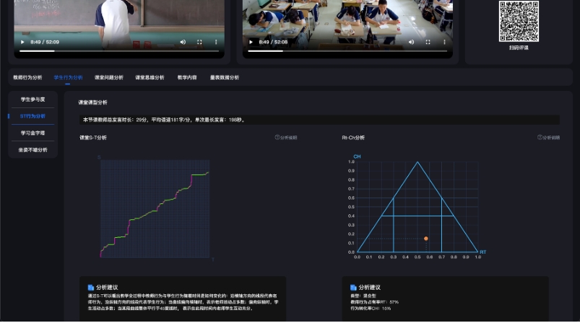Mute the left video volume

(x=182, y=43)
